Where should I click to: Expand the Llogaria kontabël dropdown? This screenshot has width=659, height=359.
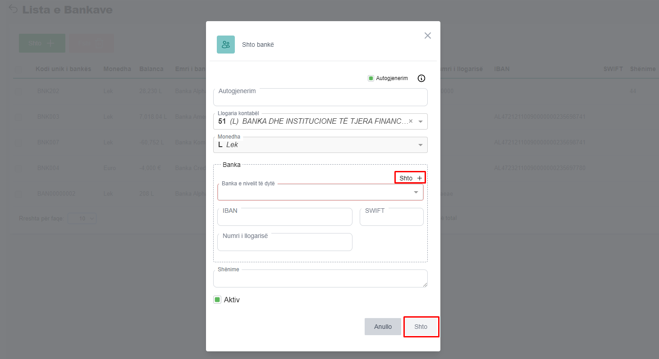[x=421, y=121]
